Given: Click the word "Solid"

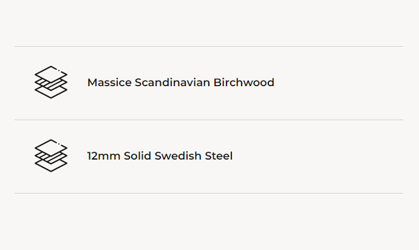Looking at the screenshot, I should coord(137,156).
